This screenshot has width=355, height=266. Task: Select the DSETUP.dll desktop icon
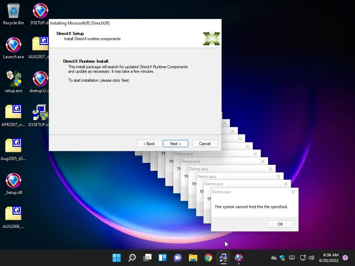40,14
